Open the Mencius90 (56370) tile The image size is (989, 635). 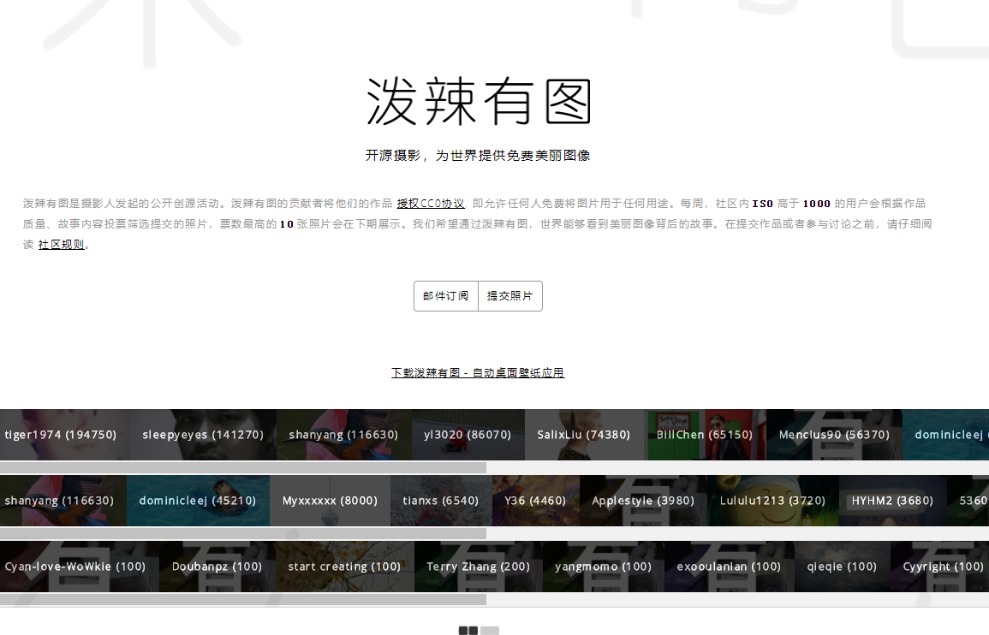coord(835,435)
